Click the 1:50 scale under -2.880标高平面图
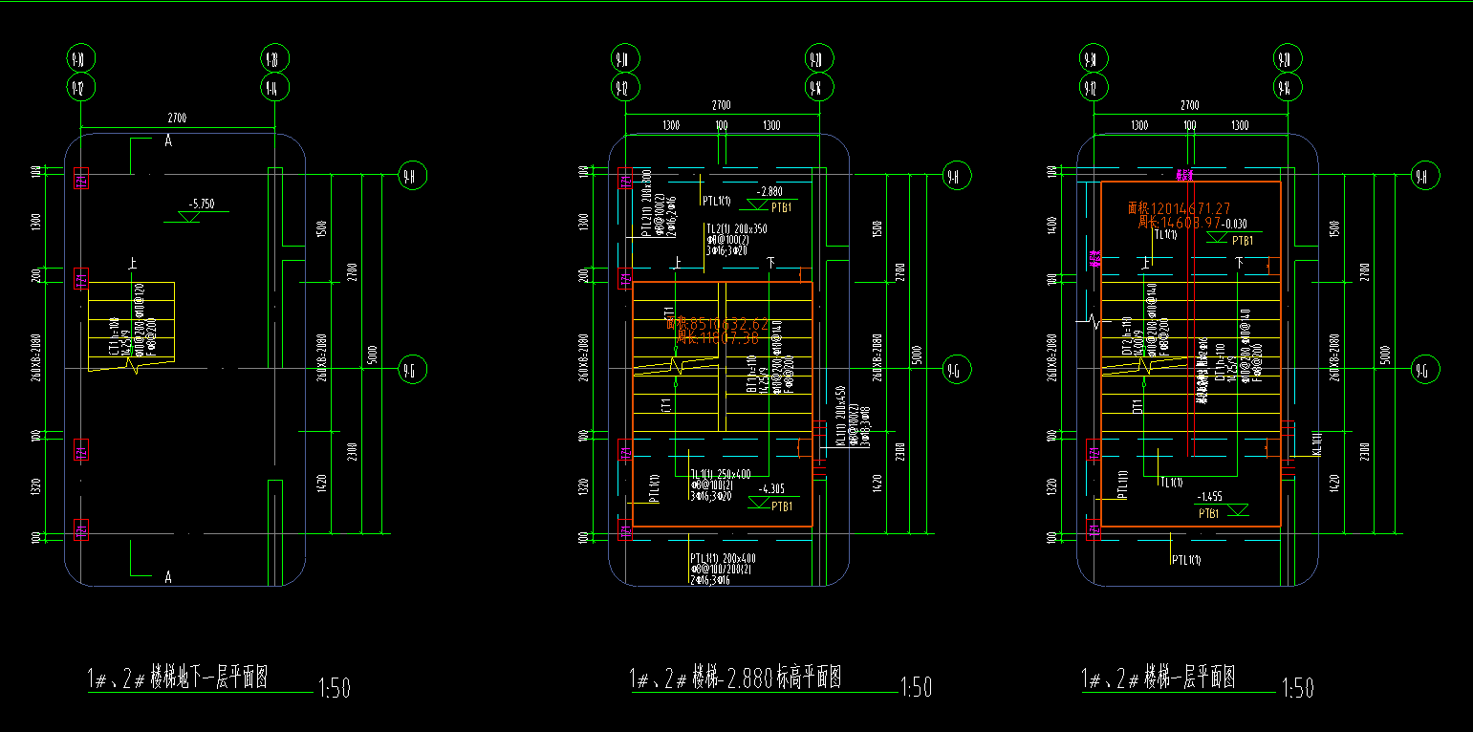Screen dimensions: 1473x732 pyautogui.click(x=917, y=687)
